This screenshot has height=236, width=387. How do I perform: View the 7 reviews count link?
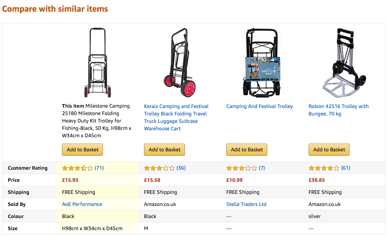click(262, 168)
